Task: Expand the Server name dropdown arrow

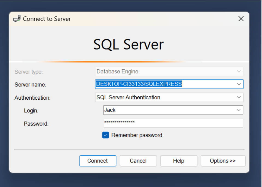Action: point(239,84)
